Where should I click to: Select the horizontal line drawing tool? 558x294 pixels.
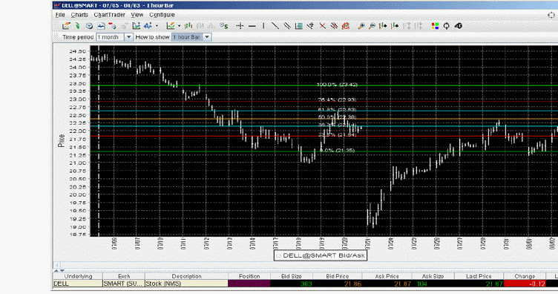pos(252,26)
